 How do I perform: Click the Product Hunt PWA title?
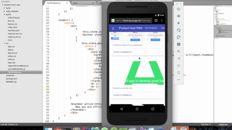130,28
